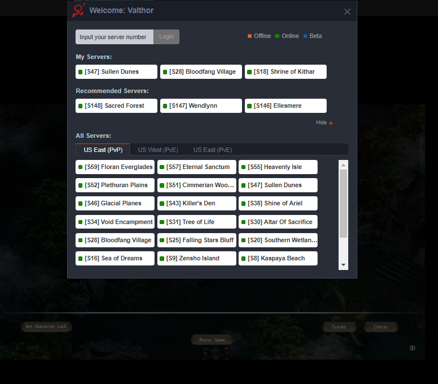Switch to the US East (PvE) tab
Image resolution: width=438 pixels, height=384 pixels.
tap(212, 150)
